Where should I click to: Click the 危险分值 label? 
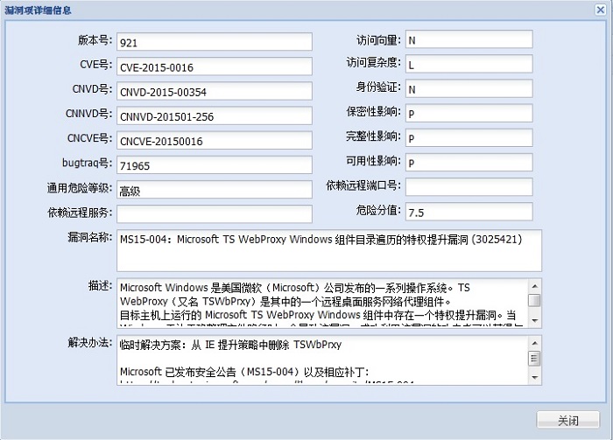click(378, 210)
